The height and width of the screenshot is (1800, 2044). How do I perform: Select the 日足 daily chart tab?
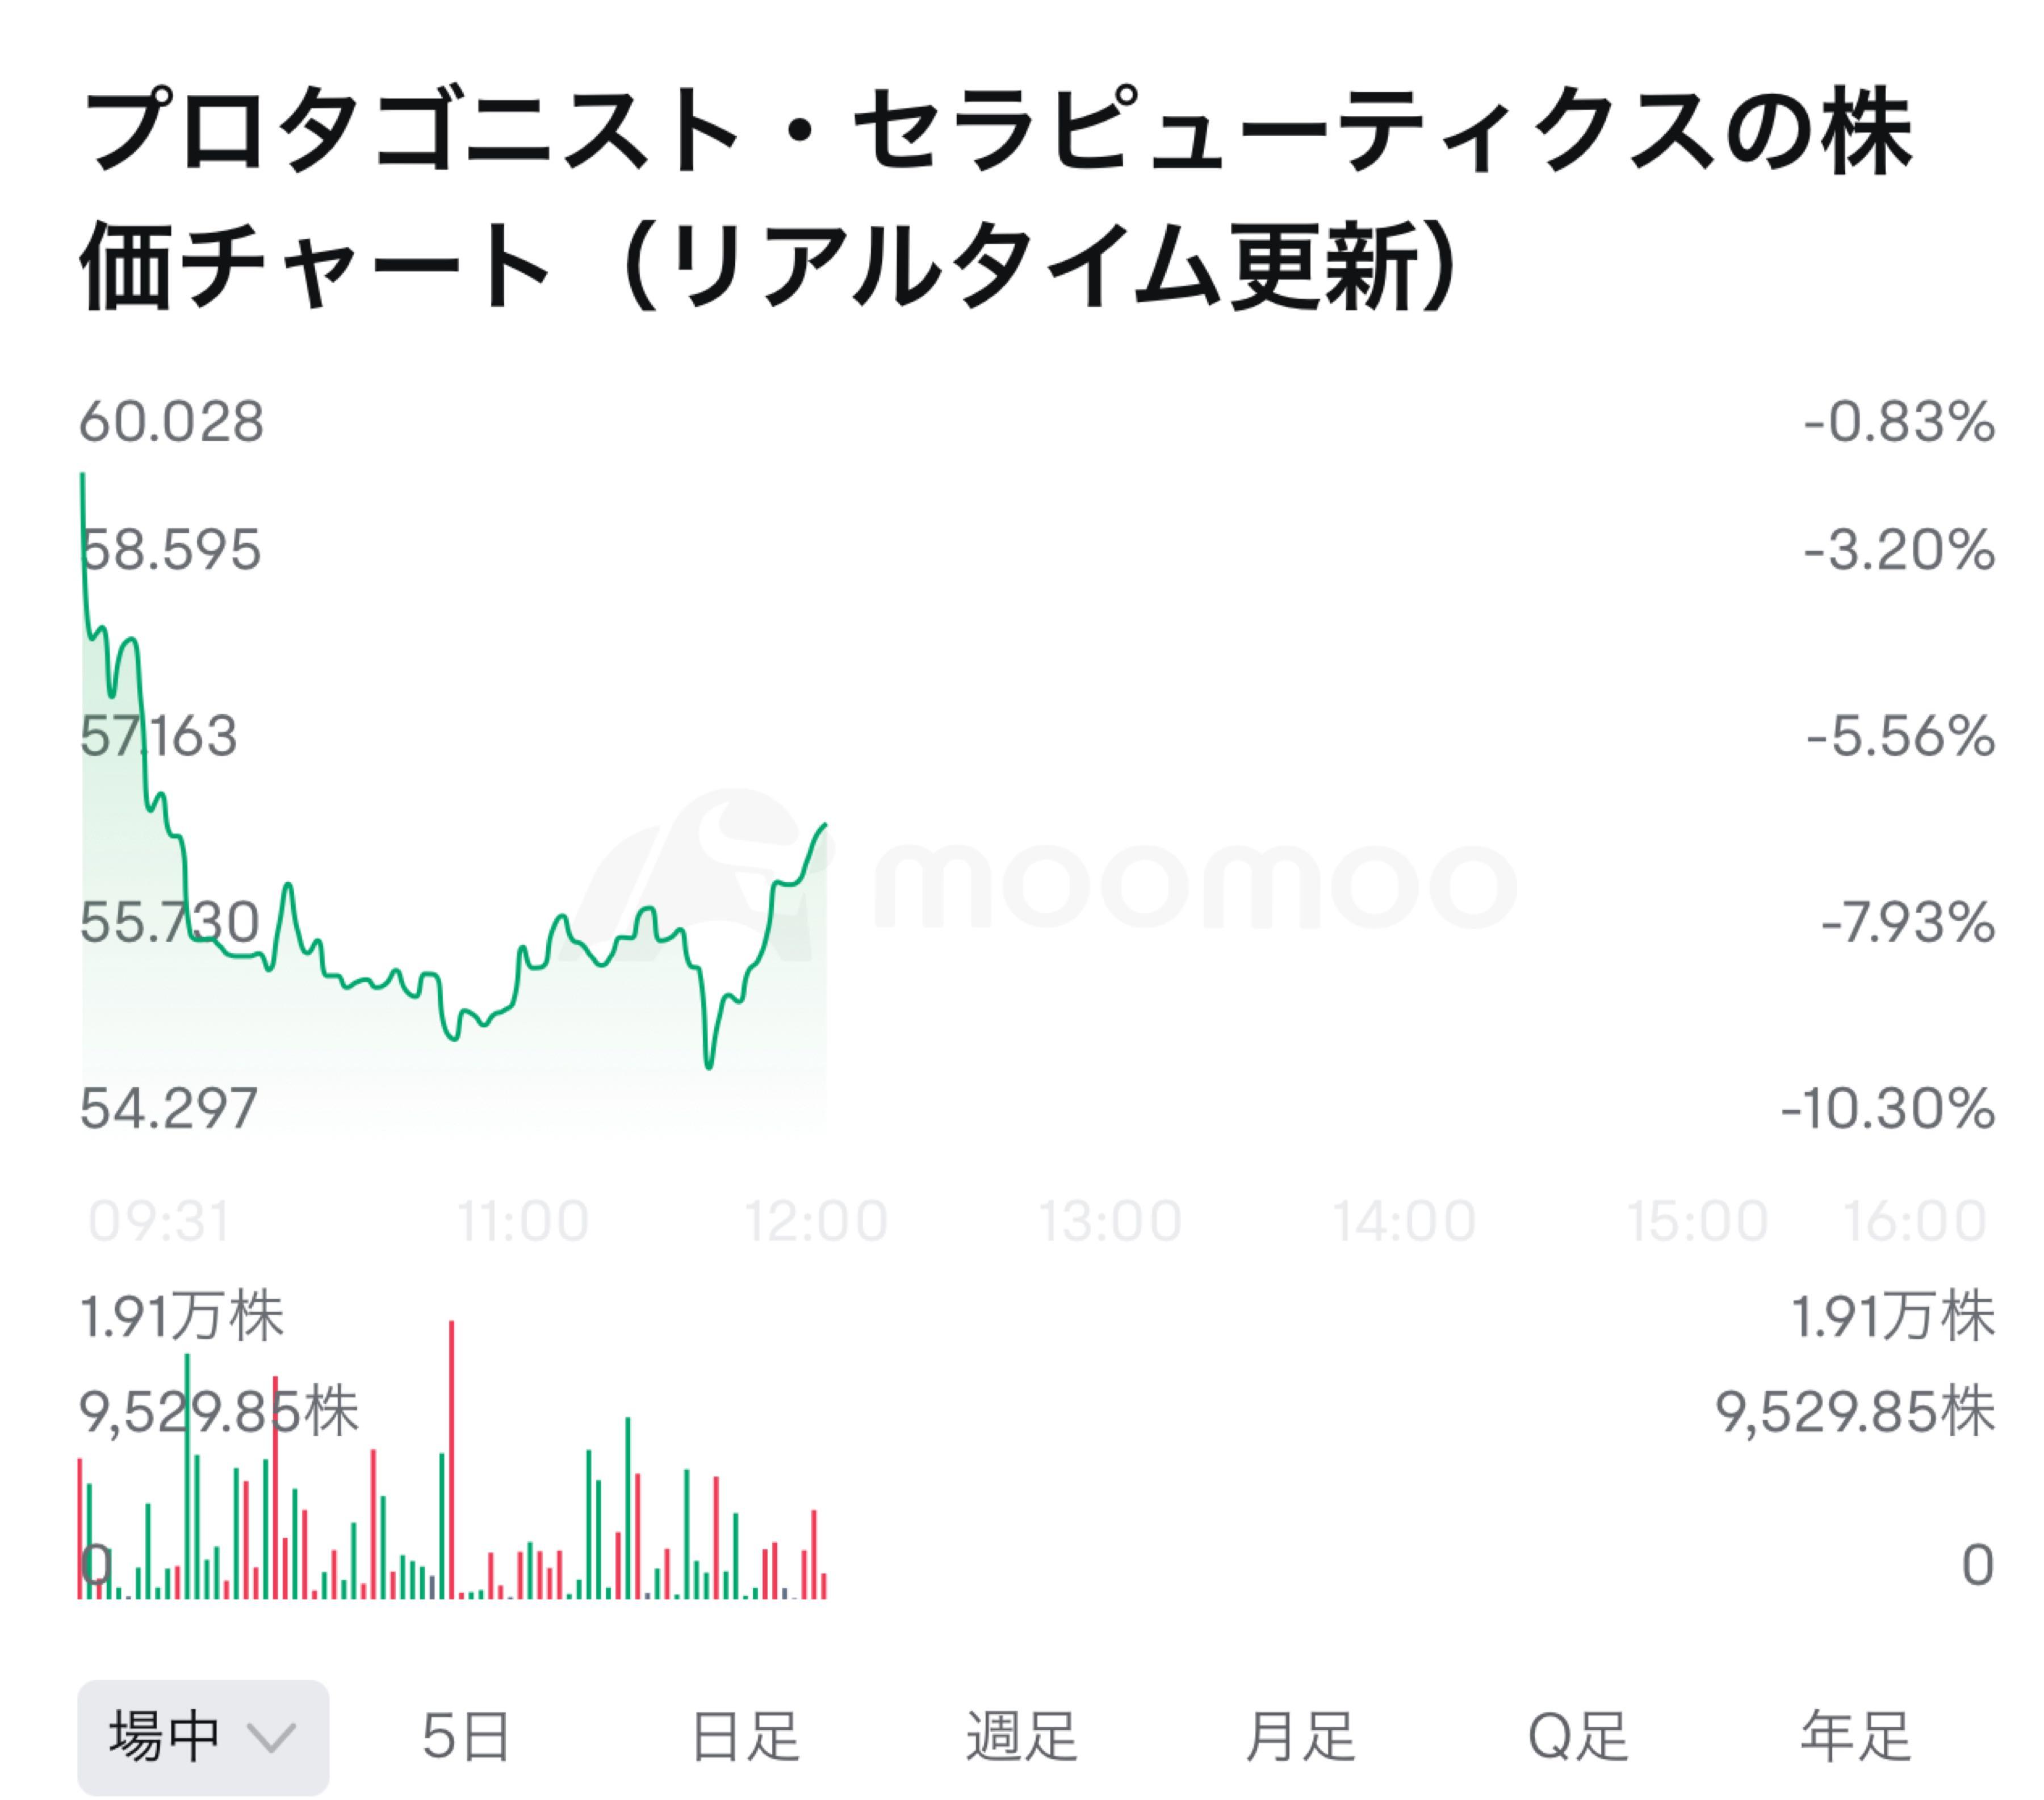point(745,1737)
